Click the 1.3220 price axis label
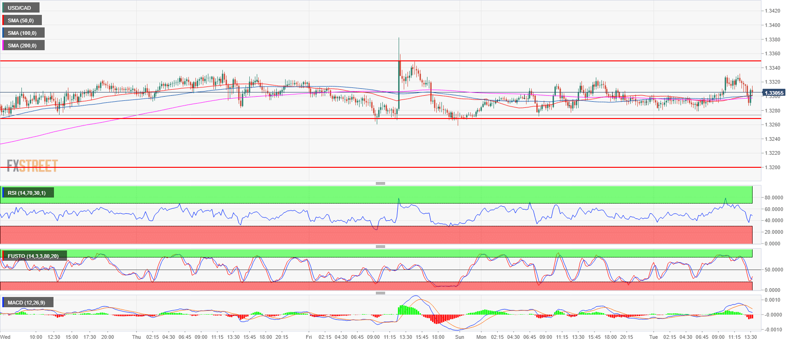794x343 pixels. 773,153
